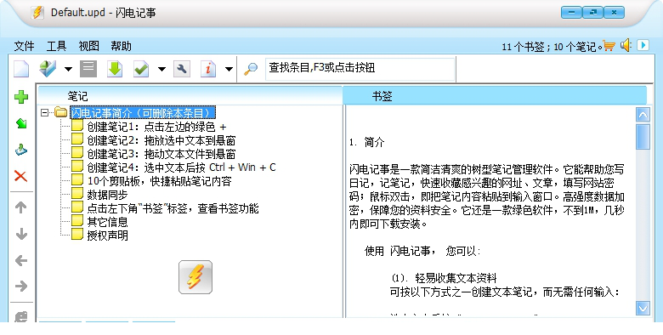Click yellow note icon beside 数据同步
663x335 pixels.
(77, 193)
